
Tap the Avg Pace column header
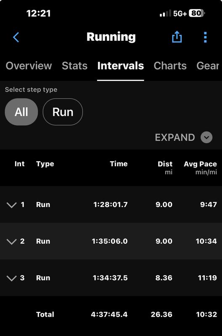coord(200,164)
